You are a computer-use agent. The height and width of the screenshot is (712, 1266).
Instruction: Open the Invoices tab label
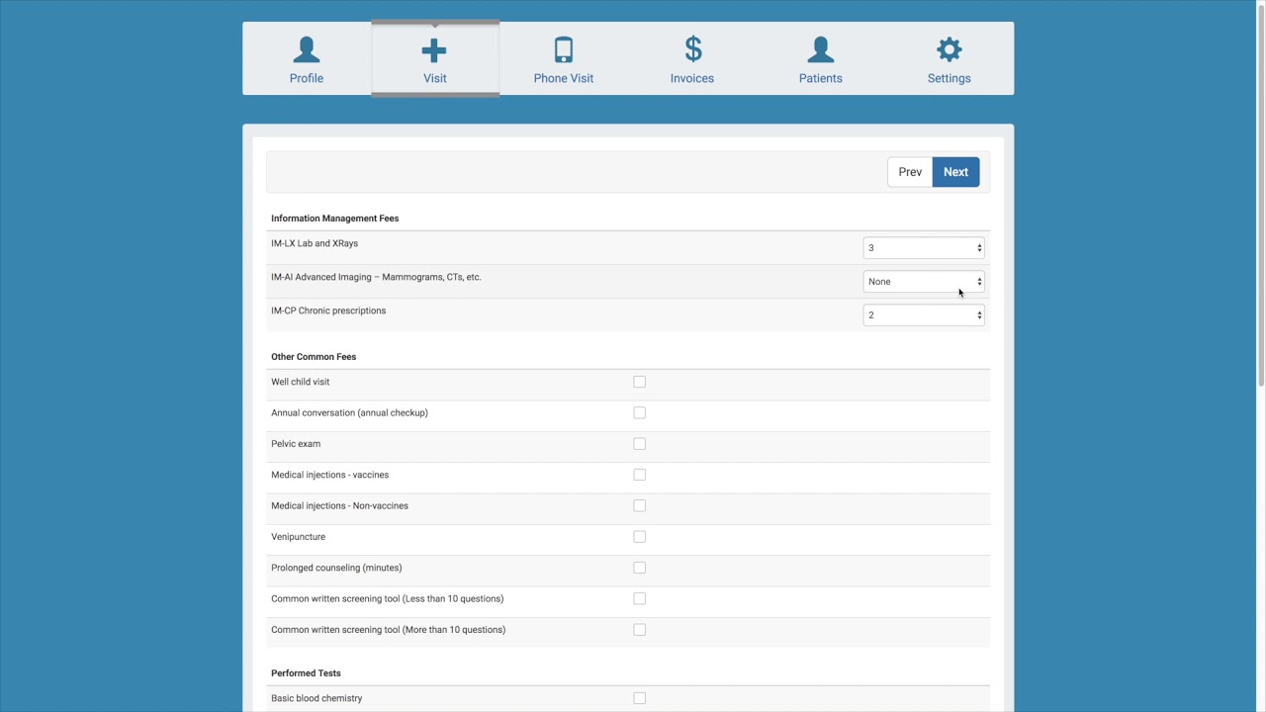point(692,78)
